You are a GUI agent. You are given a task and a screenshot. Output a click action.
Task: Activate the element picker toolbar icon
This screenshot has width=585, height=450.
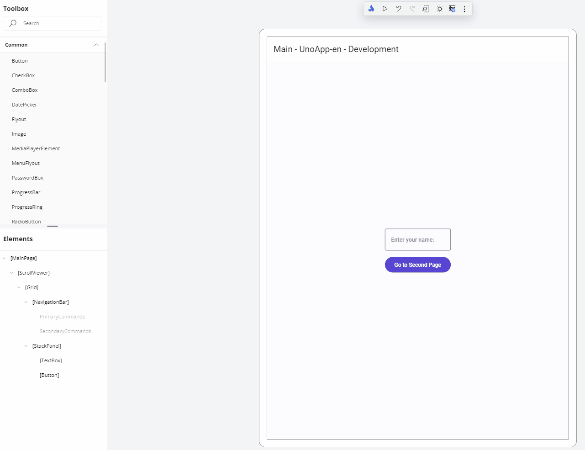click(425, 8)
